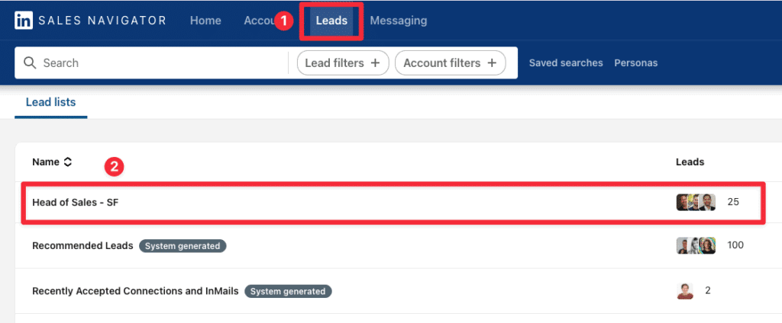Click the lead count 2
The image size is (782, 323).
click(x=708, y=291)
